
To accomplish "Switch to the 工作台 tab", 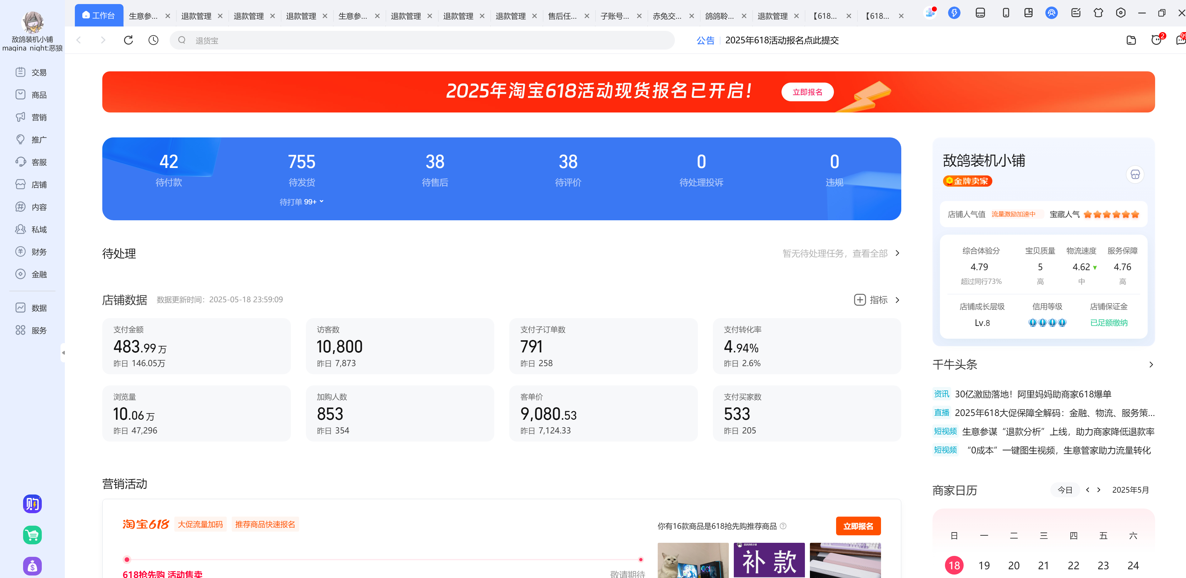I will (99, 16).
